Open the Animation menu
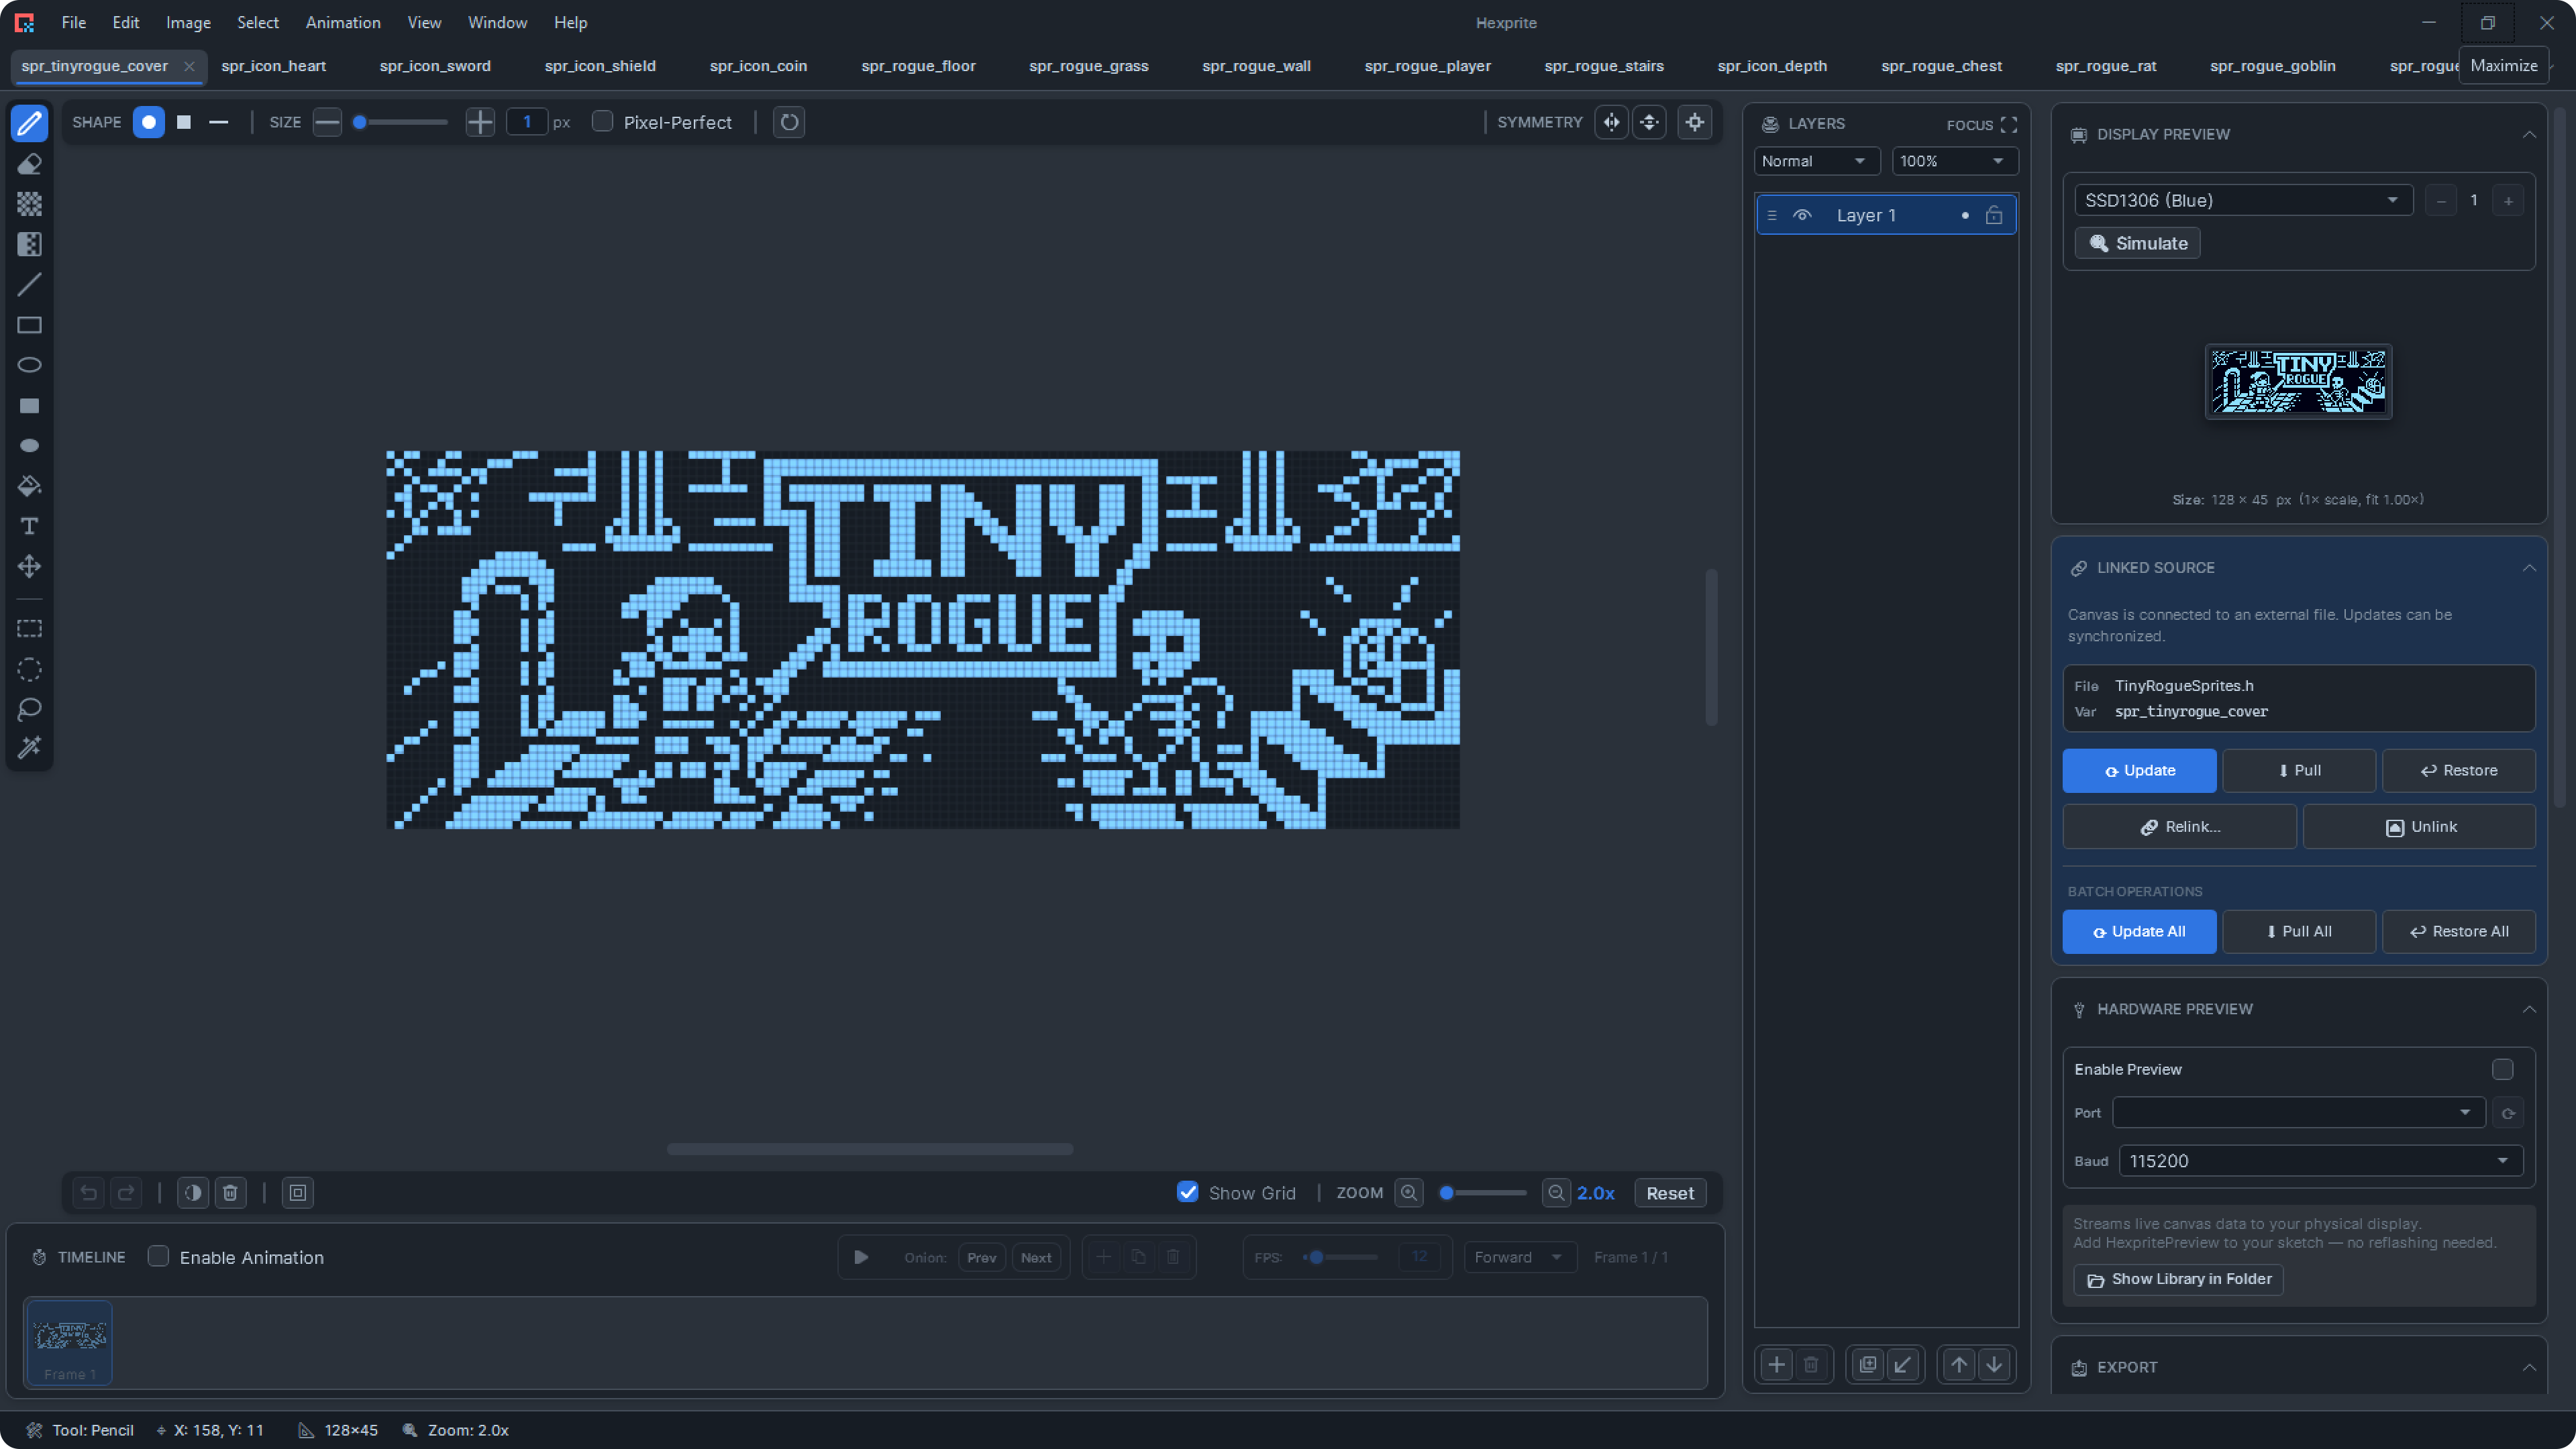 (x=343, y=22)
